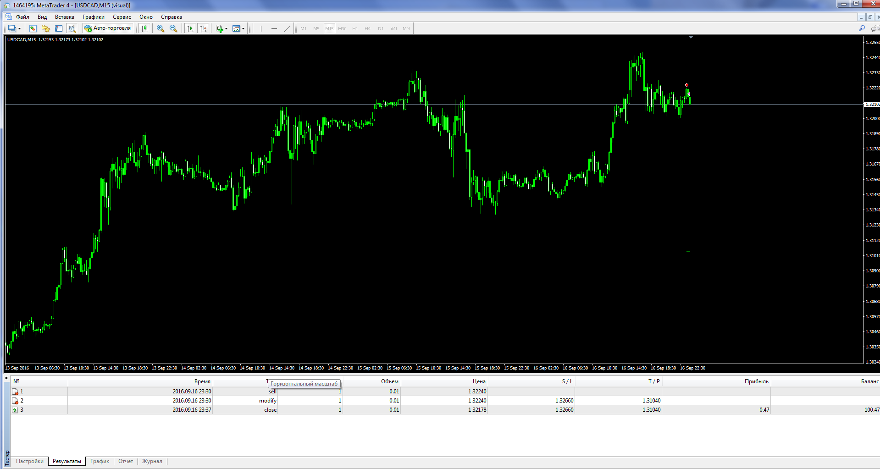Select the horizontal line drawing tool
Viewport: 880px width, 469px height.
274,28
